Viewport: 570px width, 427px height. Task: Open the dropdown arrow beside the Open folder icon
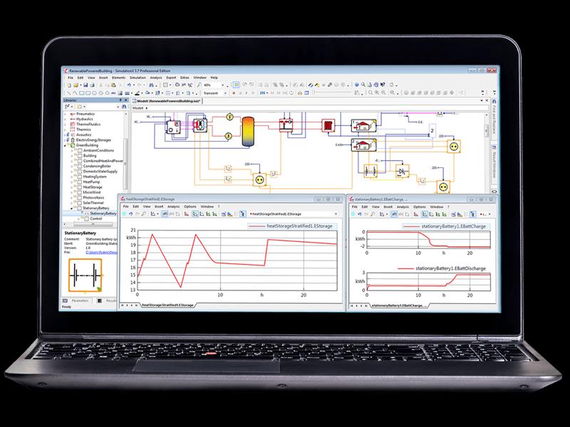tap(80, 85)
